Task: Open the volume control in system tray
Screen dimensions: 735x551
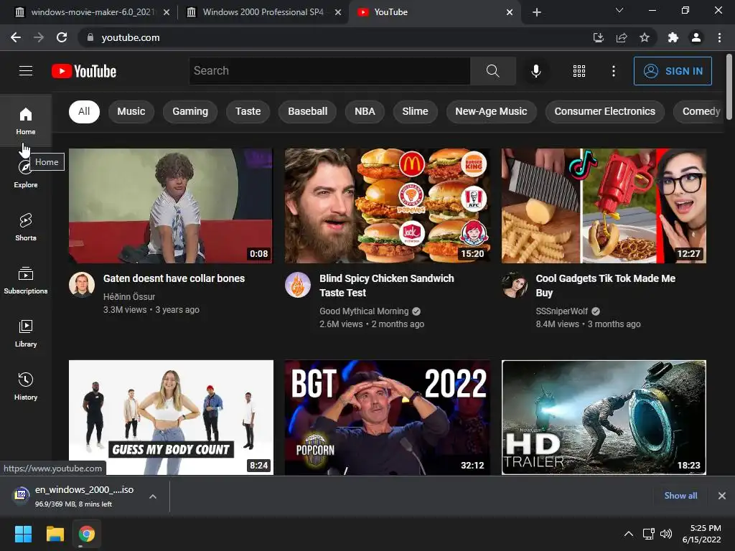Action: pos(665,534)
